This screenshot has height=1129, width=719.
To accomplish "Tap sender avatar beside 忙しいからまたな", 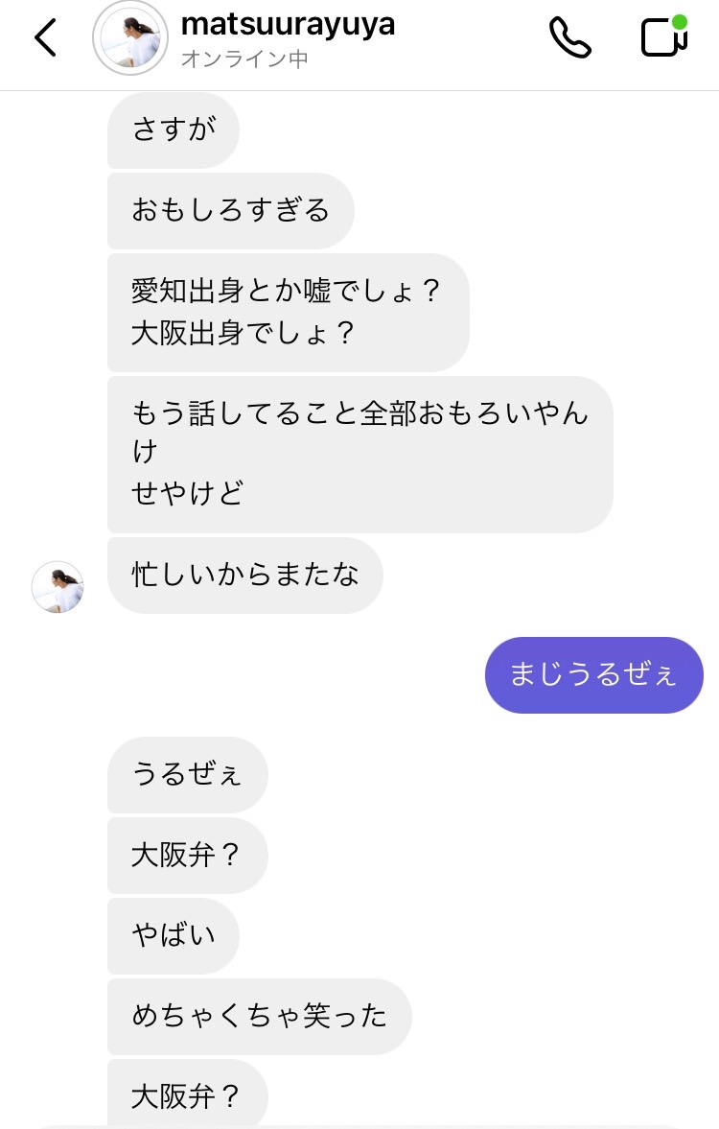I will [58, 587].
